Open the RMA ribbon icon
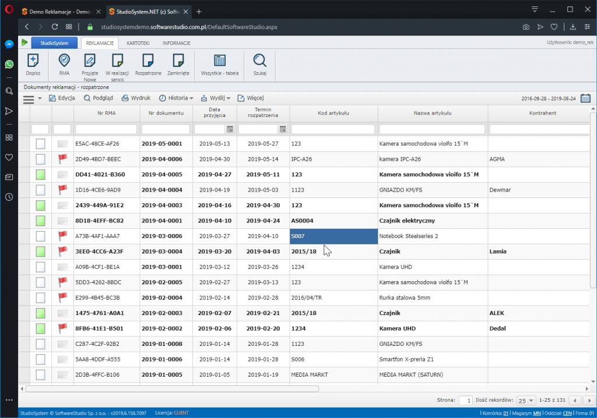This screenshot has width=597, height=418. (64, 60)
